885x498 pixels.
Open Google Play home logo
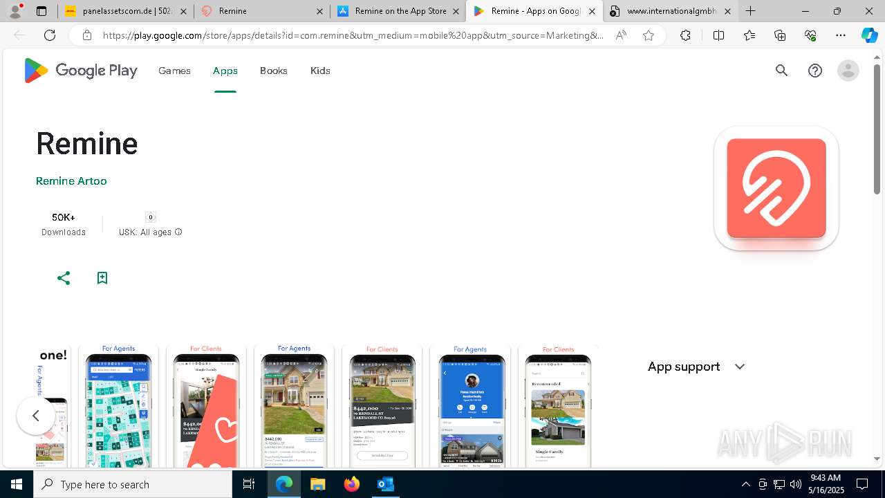(x=80, y=71)
